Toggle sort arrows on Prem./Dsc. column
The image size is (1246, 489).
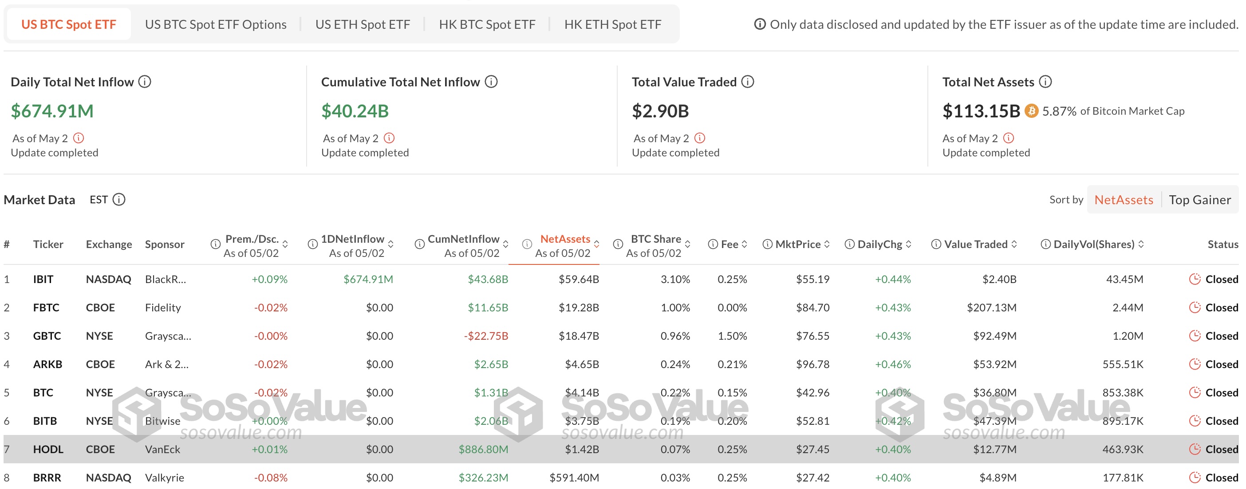click(285, 244)
